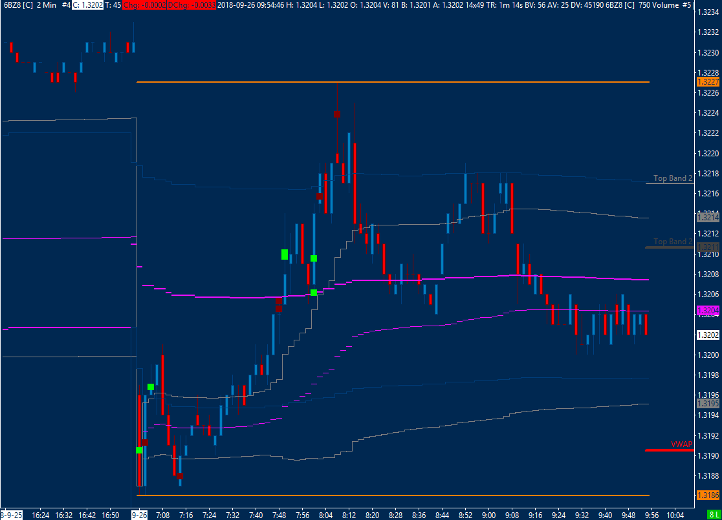Click the dimmed 'Top Band 2' label beside 1.3211
This screenshot has width=722, height=520.
coord(673,242)
